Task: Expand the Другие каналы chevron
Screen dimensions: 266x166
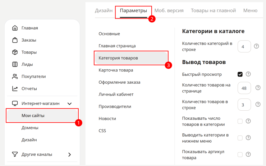Action: coord(69,155)
